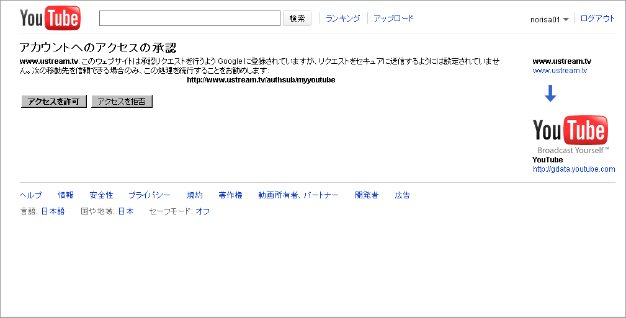Viewport: 626px width, 318px height.
Task: Open the 開発者 developers footer link
Action: (x=367, y=195)
